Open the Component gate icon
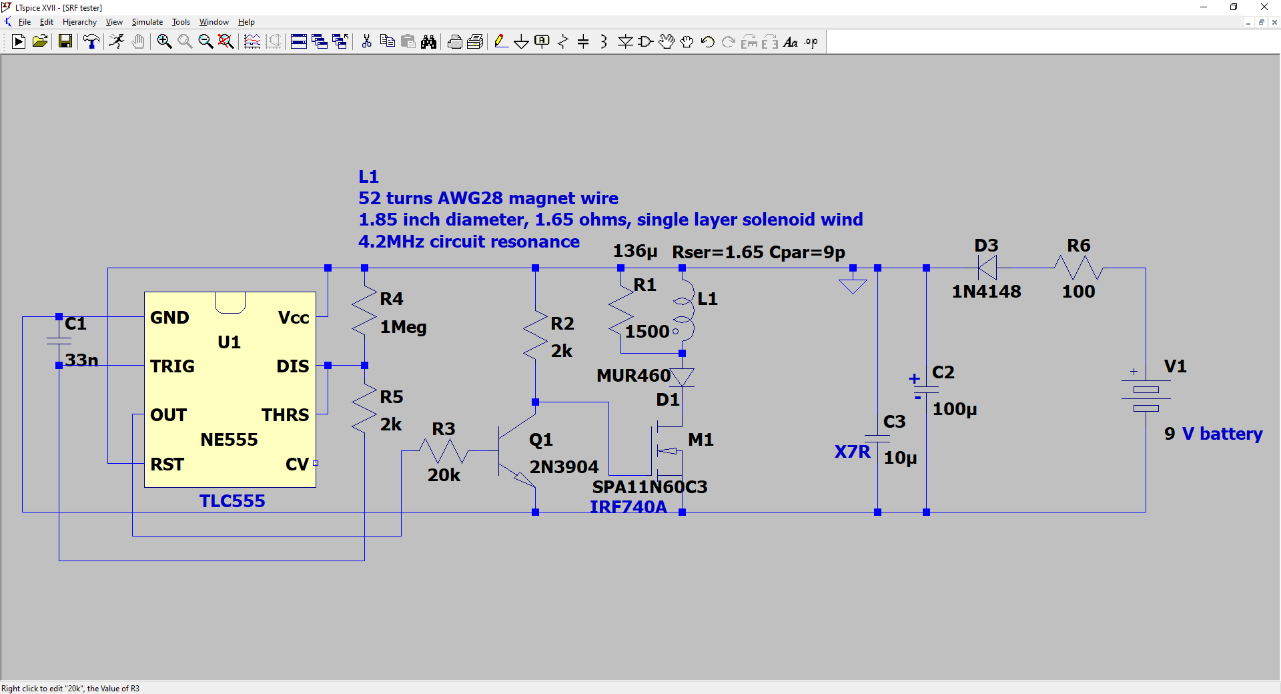The image size is (1281, 694). [645, 42]
